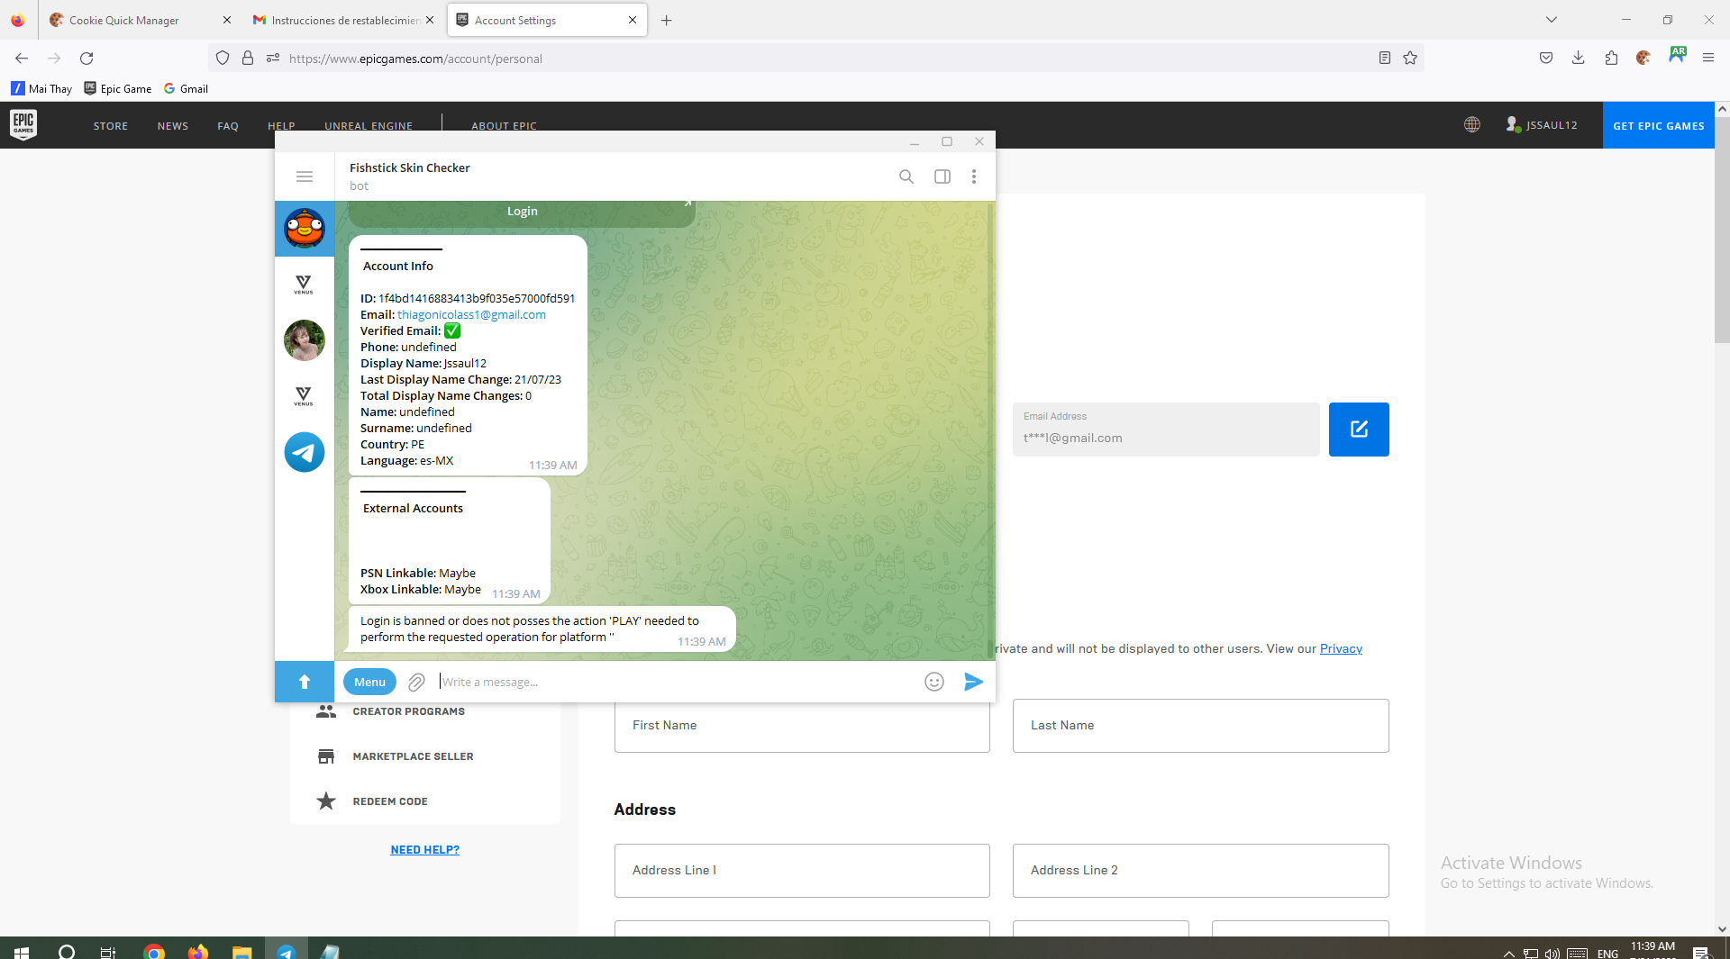Switch to the Instrucciones de restablecimiento Gmail tab
Screen dimensions: 1730x959
click(x=342, y=20)
